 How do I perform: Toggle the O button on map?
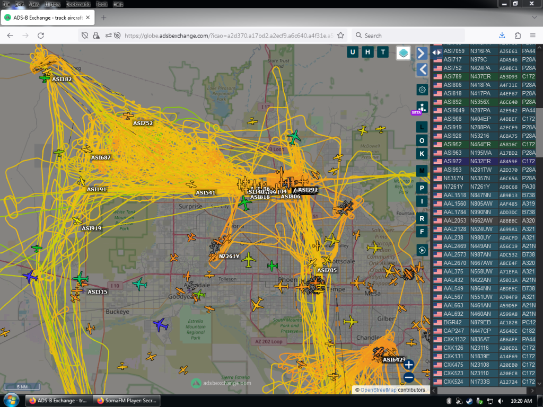(422, 140)
